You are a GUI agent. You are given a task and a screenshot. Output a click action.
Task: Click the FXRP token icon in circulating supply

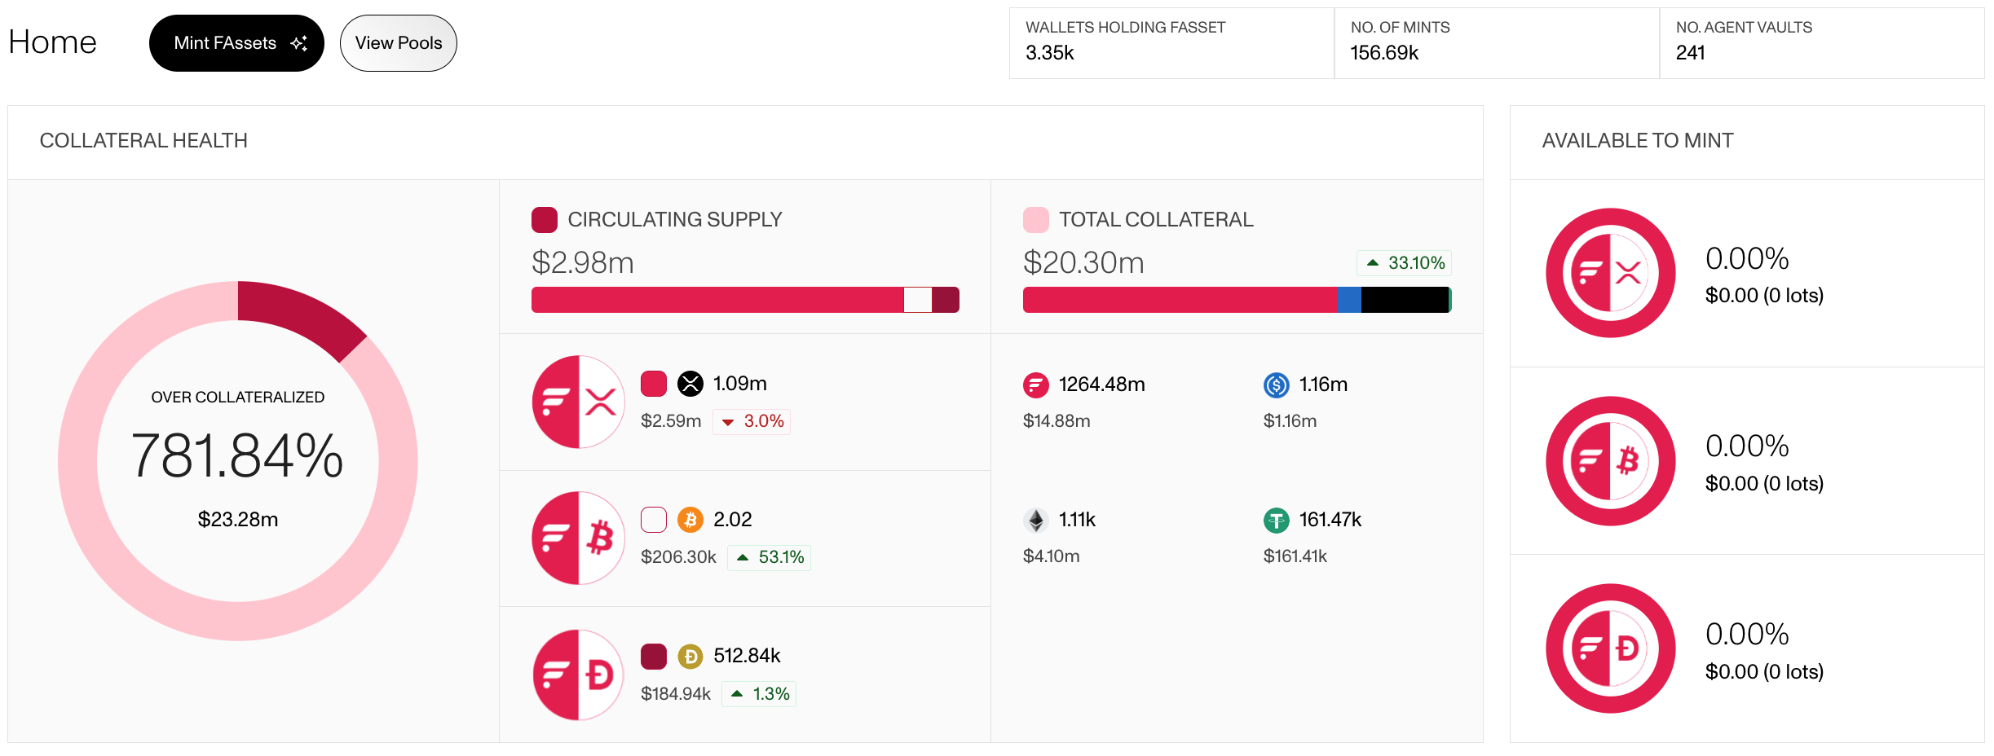point(578,402)
